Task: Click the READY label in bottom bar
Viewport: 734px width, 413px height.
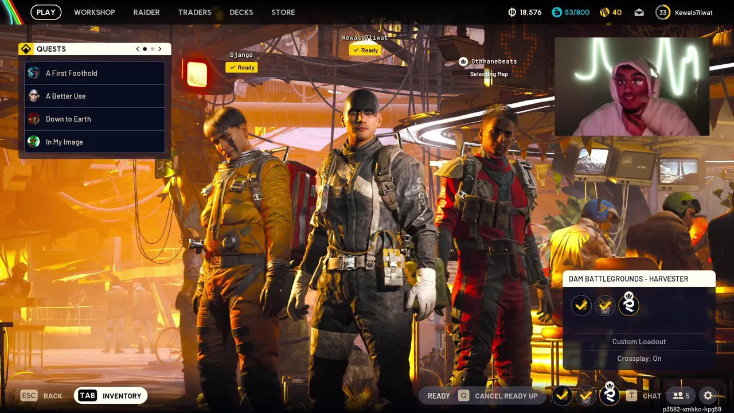Action: coord(439,396)
